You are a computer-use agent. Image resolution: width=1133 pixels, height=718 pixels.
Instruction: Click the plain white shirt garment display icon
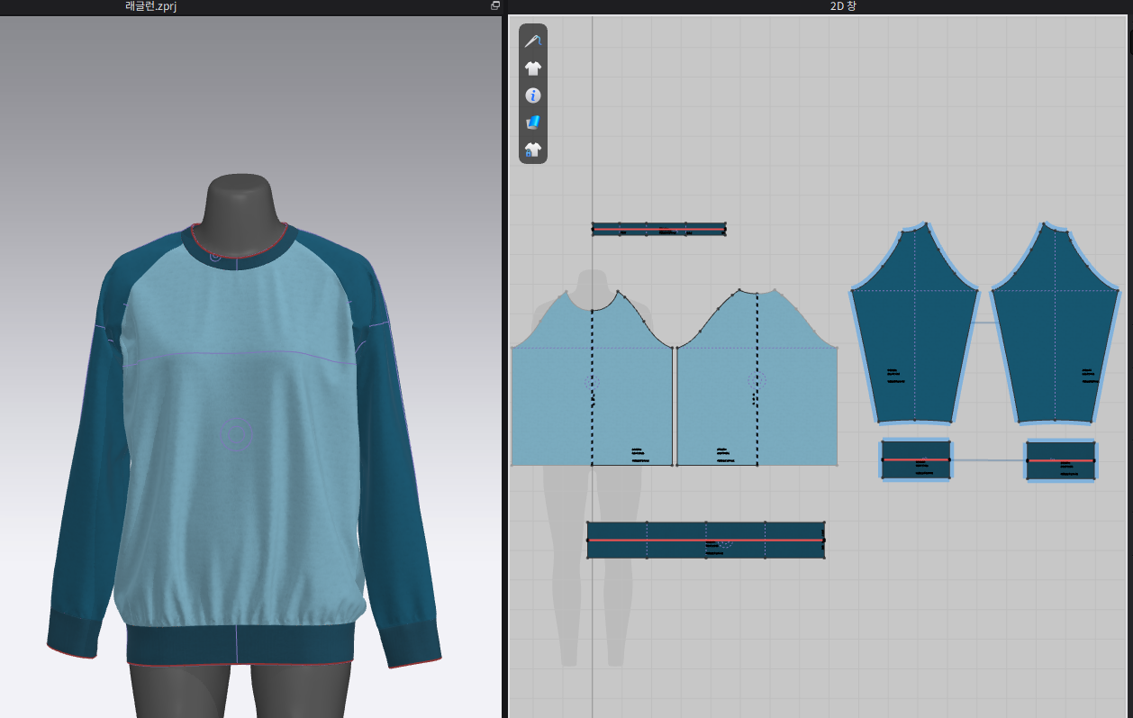(533, 68)
